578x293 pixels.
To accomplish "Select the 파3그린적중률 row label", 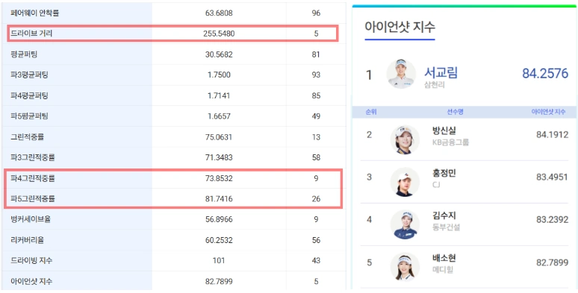I will tap(32, 157).
